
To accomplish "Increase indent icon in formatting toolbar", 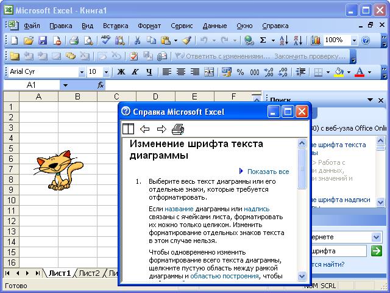I will (300, 72).
